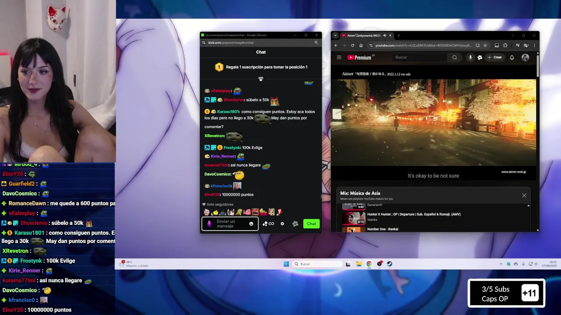The width and height of the screenshot is (561, 315).
Task: Open username Karasu1801 in Kick chat
Action: (228, 112)
